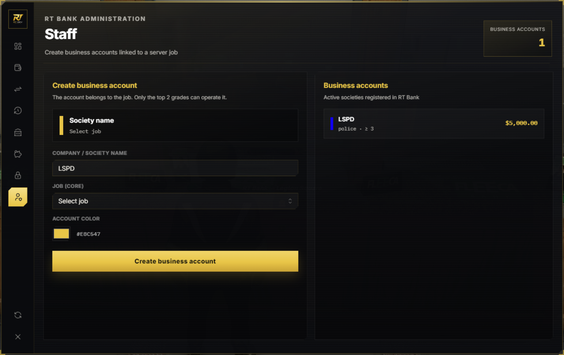Open the piggy bank savings icon
Image resolution: width=564 pixels, height=355 pixels.
[x=18, y=154]
